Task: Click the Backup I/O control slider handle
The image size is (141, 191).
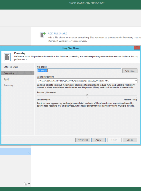Action: [87, 95]
